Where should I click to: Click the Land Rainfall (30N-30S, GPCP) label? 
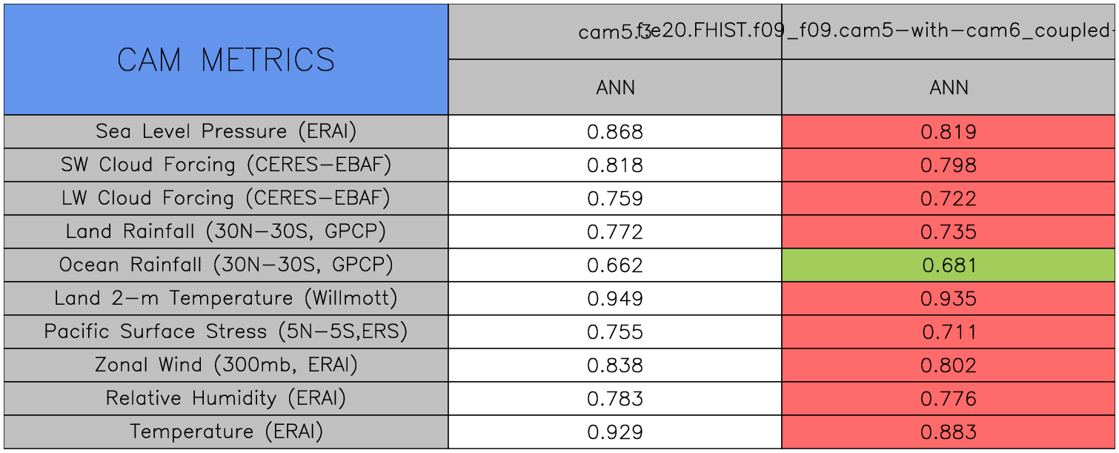226,232
